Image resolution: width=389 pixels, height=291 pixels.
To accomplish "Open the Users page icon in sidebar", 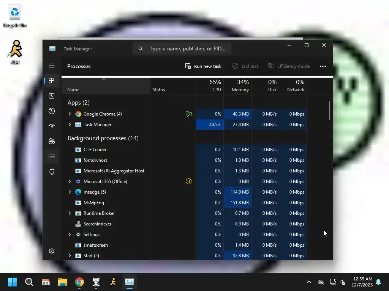I will coord(52,141).
